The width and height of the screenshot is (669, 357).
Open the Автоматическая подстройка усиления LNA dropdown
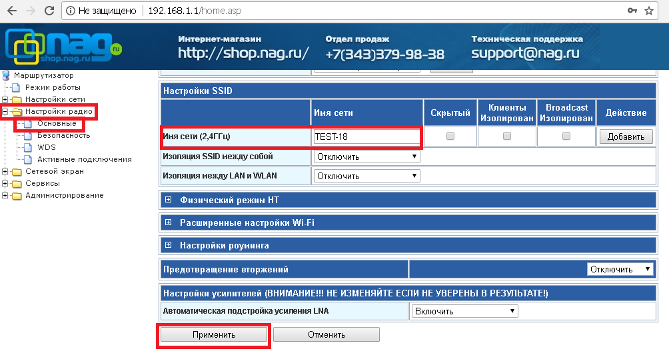tap(464, 311)
